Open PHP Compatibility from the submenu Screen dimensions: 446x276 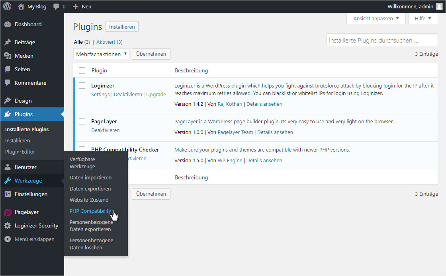coord(90,211)
